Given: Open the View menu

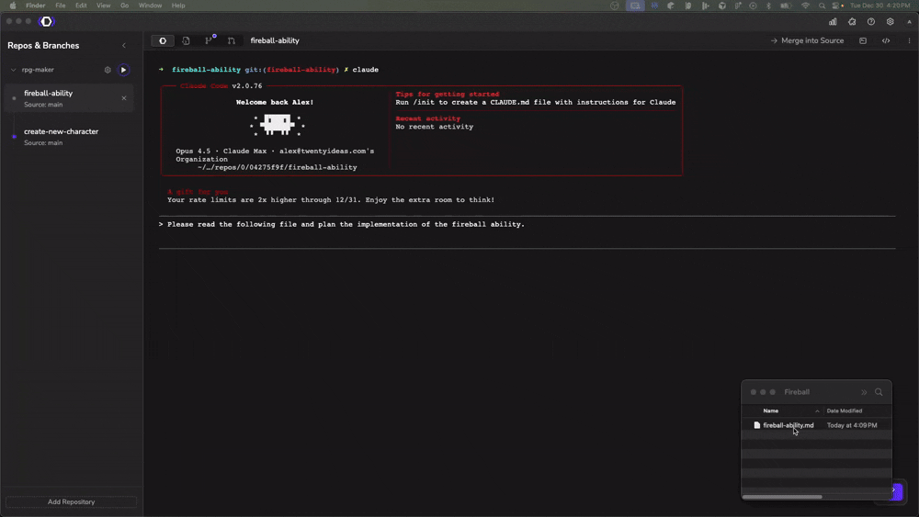Looking at the screenshot, I should 103,6.
